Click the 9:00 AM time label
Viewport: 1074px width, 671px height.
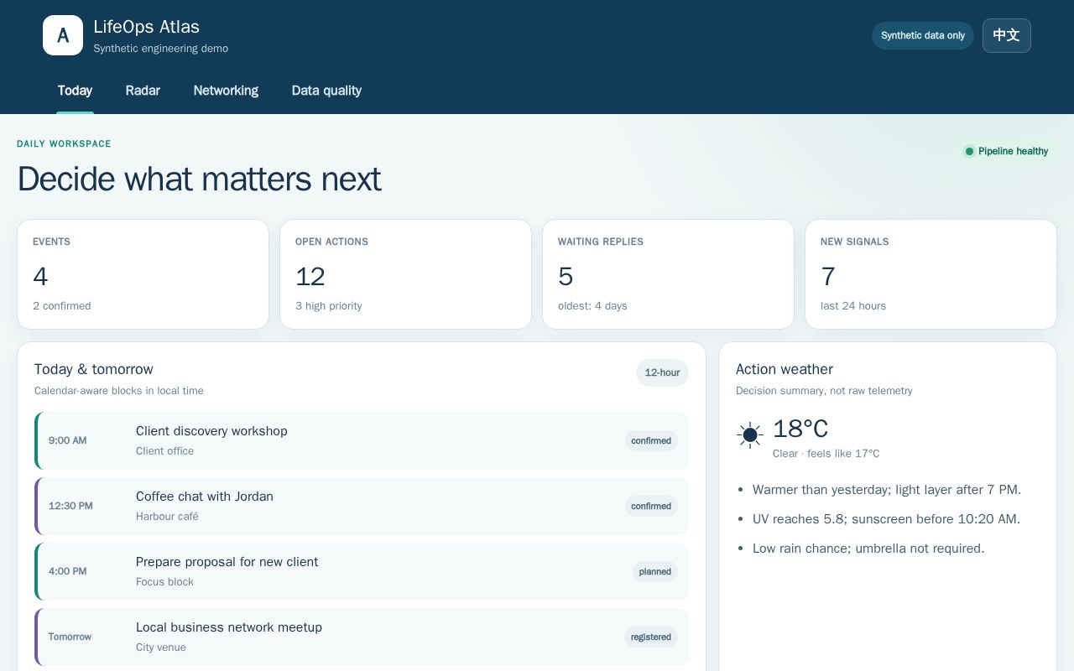point(67,440)
